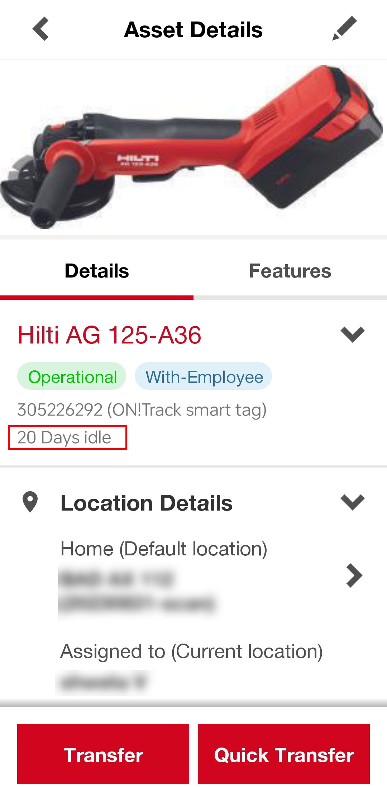Open edit mode with pencil icon
Image resolution: width=387 pixels, height=787 pixels.
[344, 28]
